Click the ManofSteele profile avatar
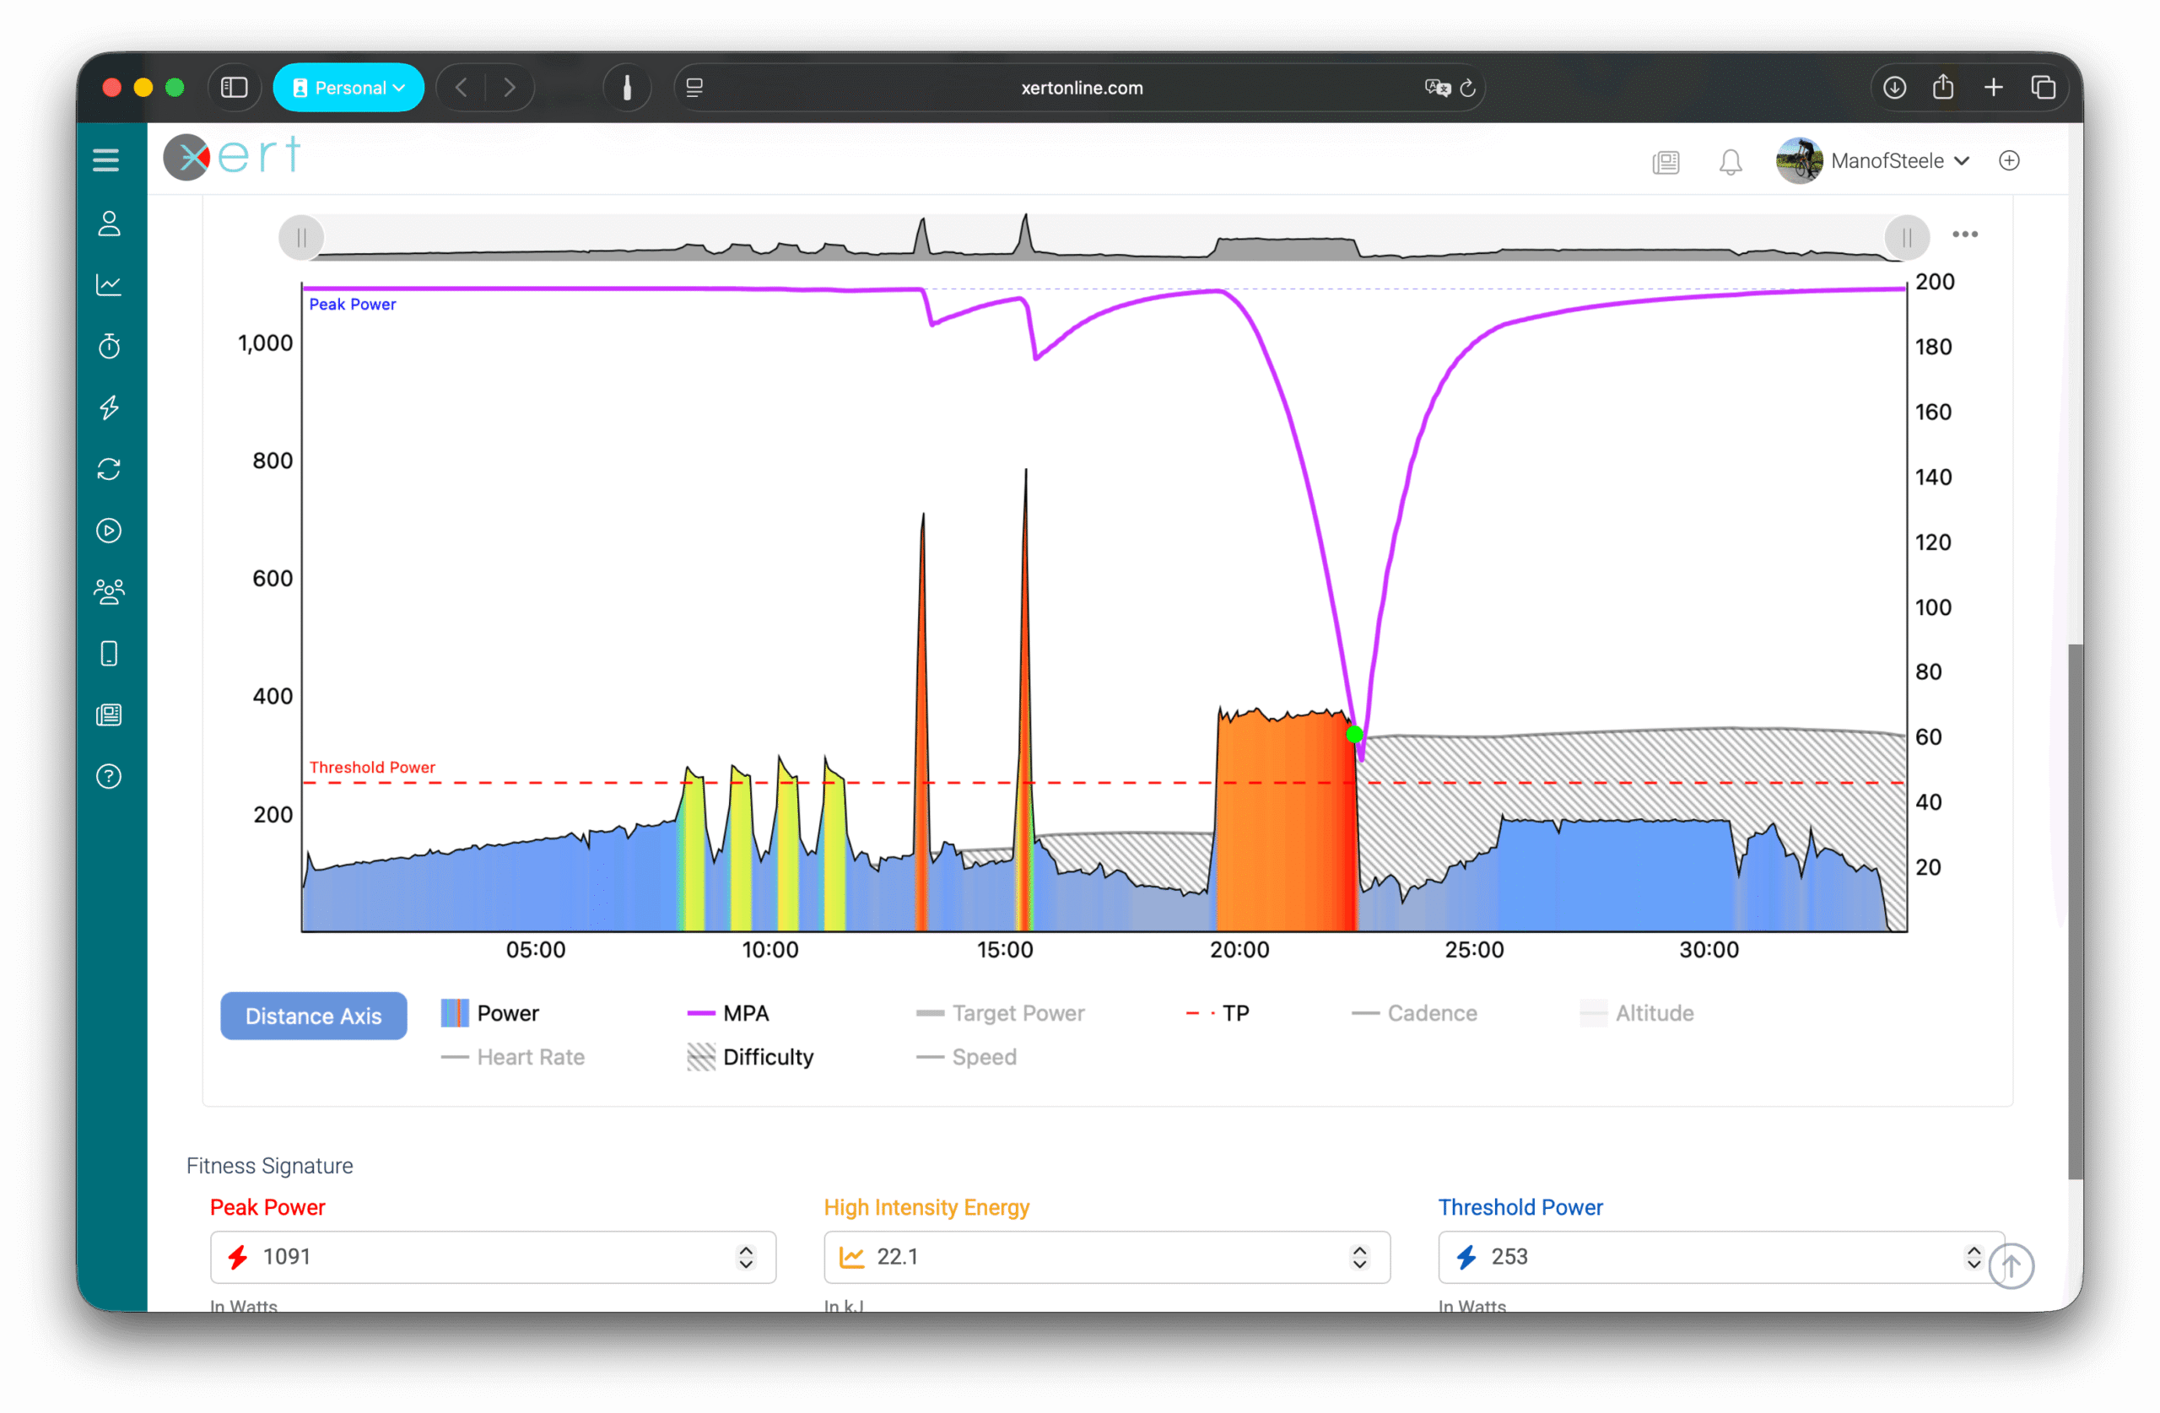This screenshot has height=1413, width=2160. click(x=1799, y=160)
